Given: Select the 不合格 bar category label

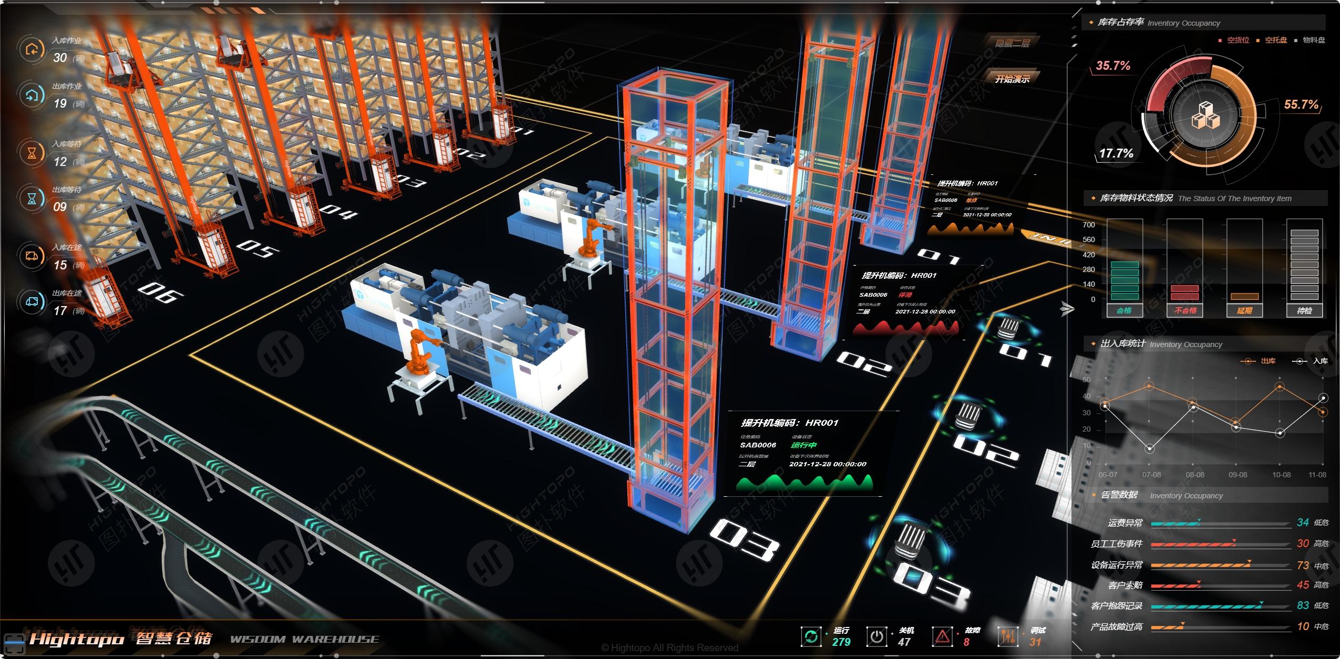Looking at the screenshot, I should pyautogui.click(x=1185, y=311).
